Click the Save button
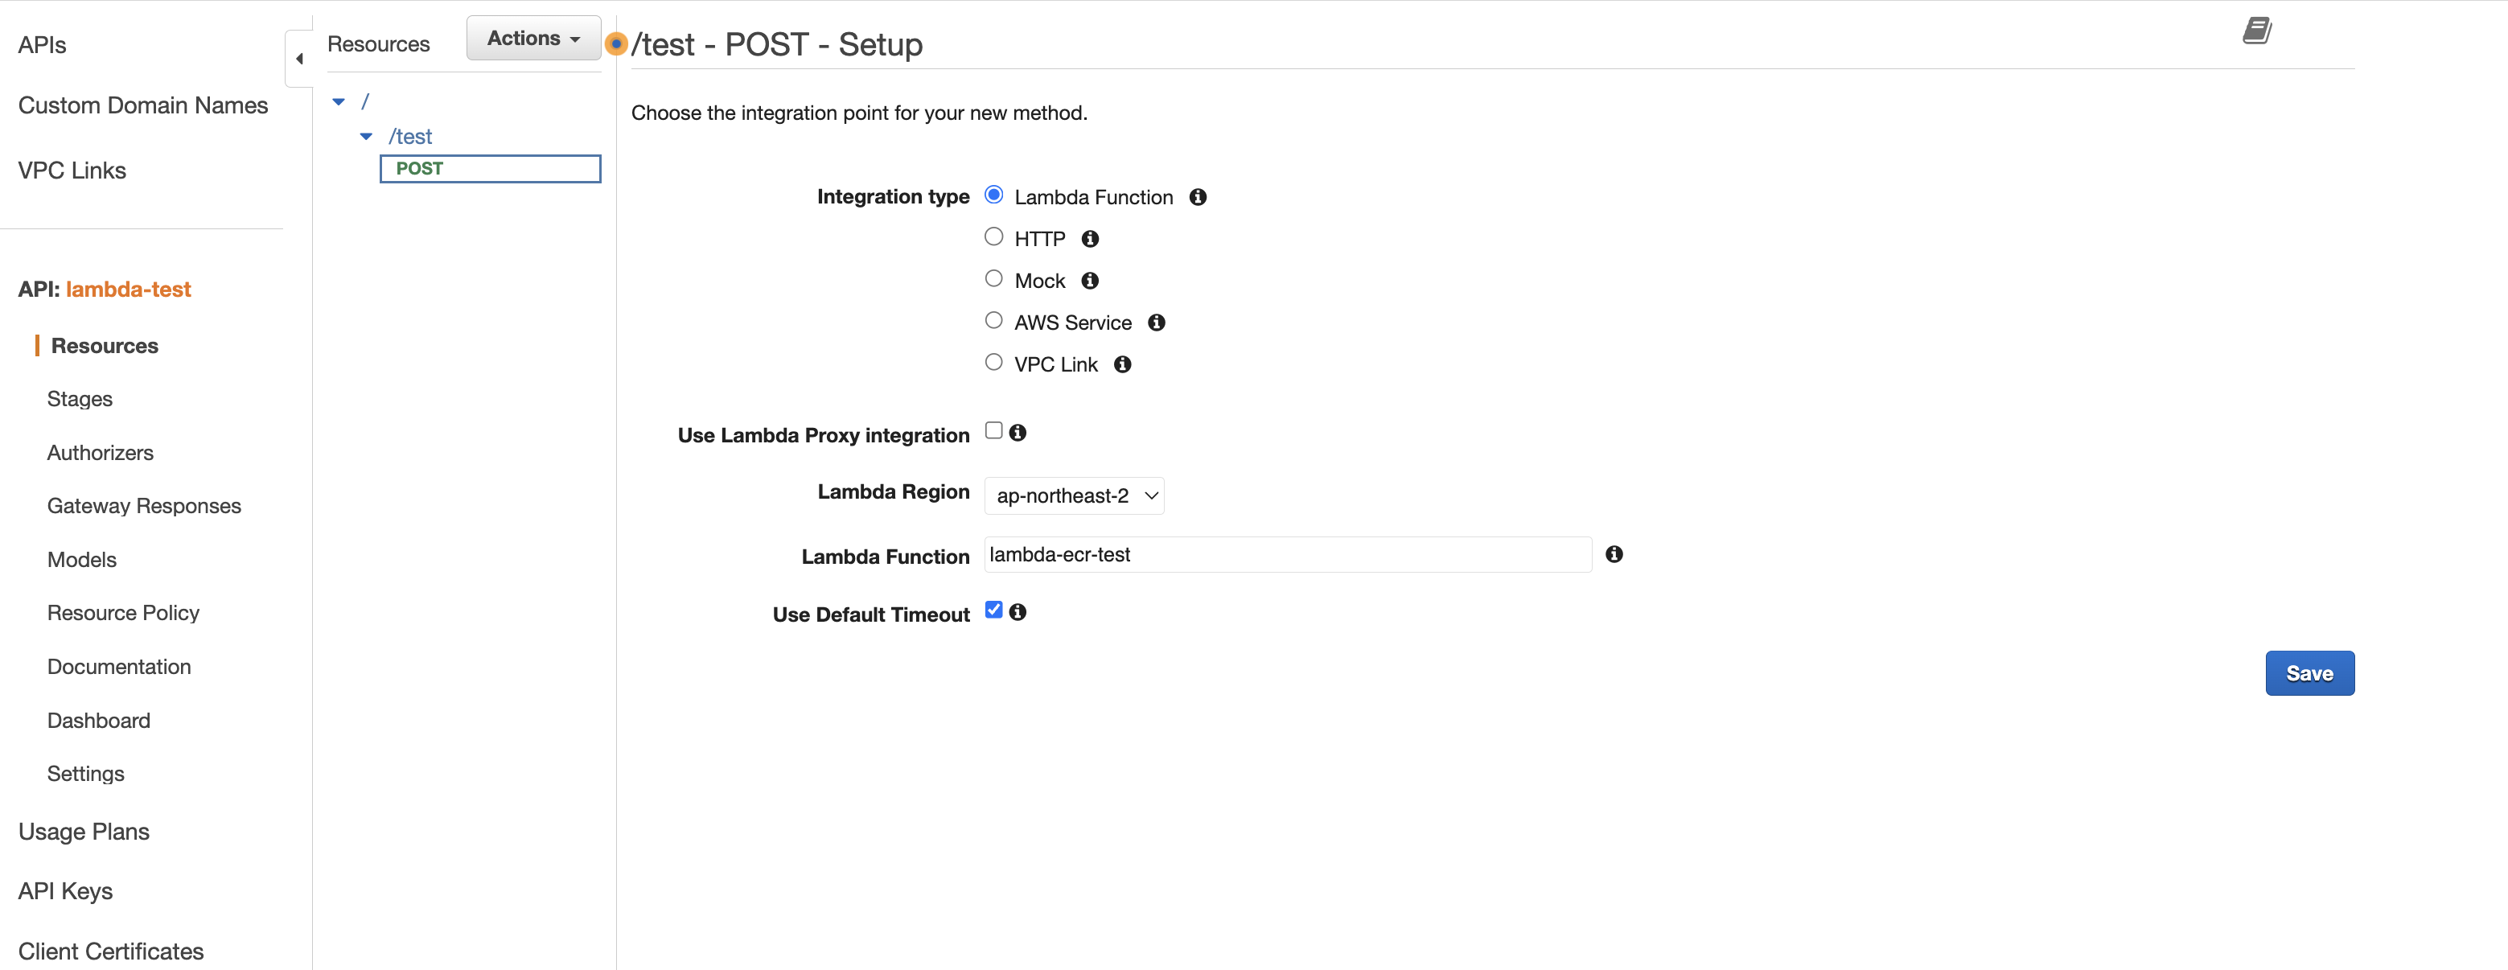Viewport: 2508px width, 970px height. pos(2309,673)
